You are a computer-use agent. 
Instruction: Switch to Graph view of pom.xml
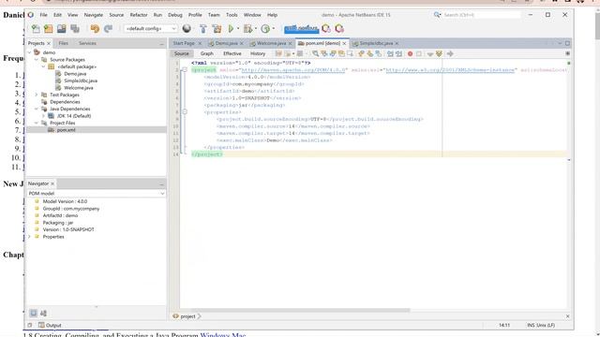206,54
